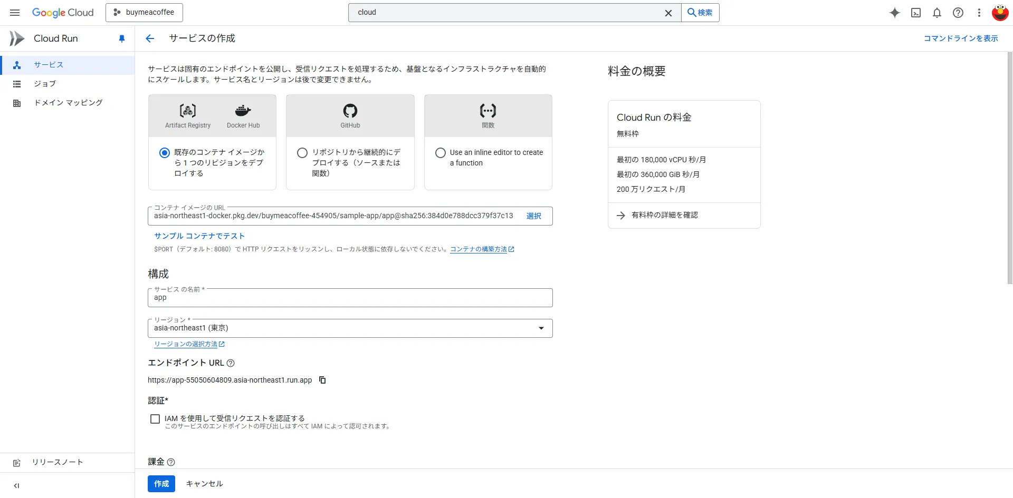Copy the endpoint URL with the copy icon
The image size is (1013, 498).
tap(322, 380)
